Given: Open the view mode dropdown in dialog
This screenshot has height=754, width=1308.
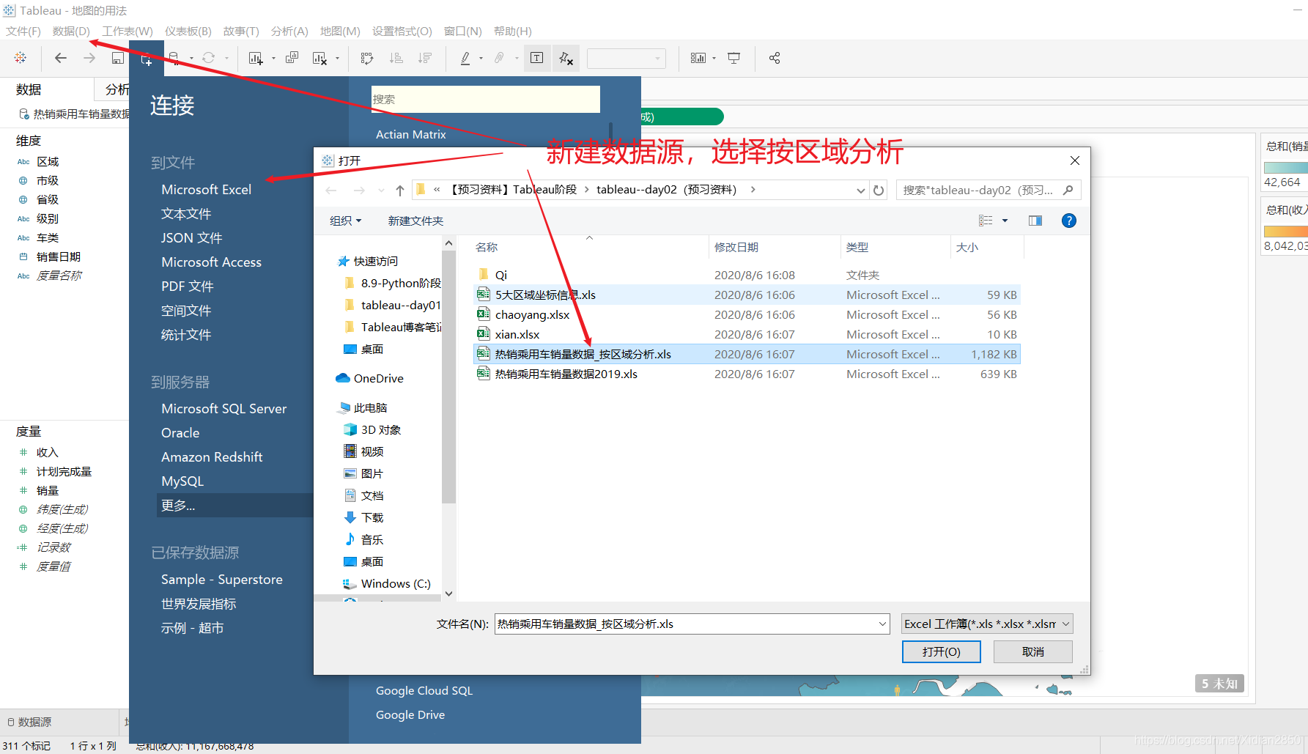Looking at the screenshot, I should point(1005,221).
